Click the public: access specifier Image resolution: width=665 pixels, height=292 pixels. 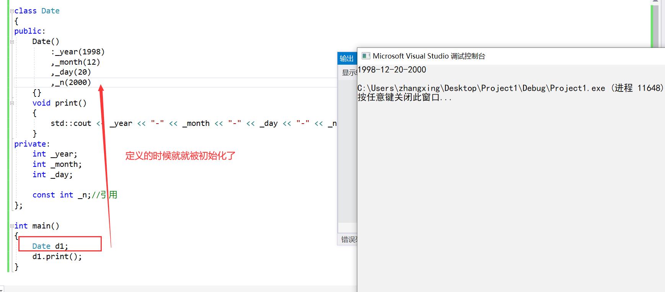pos(30,31)
